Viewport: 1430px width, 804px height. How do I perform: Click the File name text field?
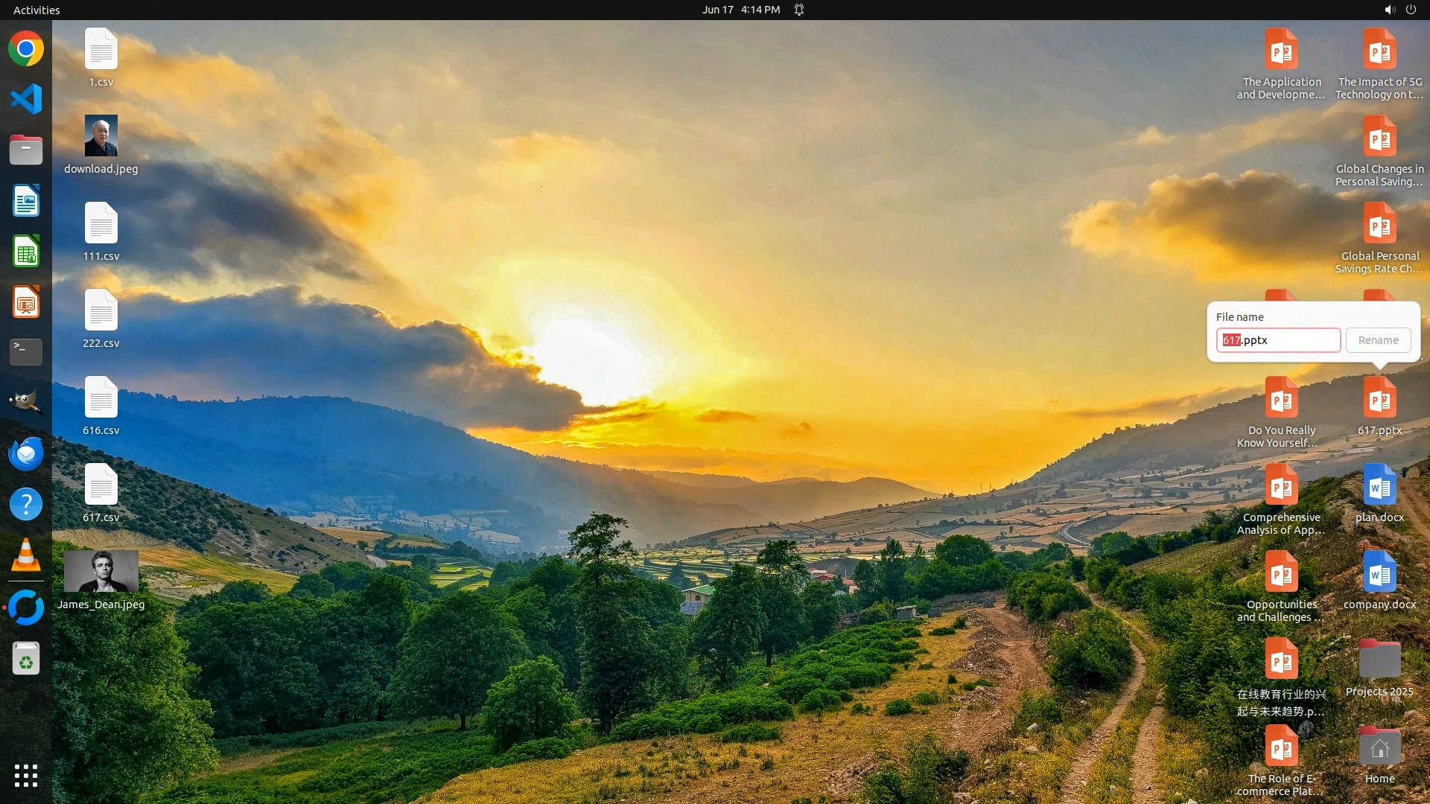click(1278, 340)
